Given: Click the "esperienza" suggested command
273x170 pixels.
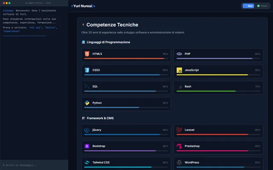Looking at the screenshot, I should pyautogui.click(x=12, y=31).
